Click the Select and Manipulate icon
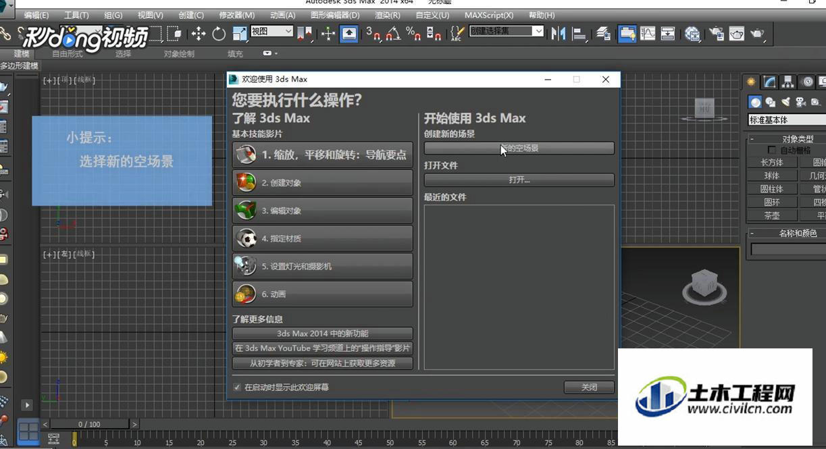 coord(328,33)
